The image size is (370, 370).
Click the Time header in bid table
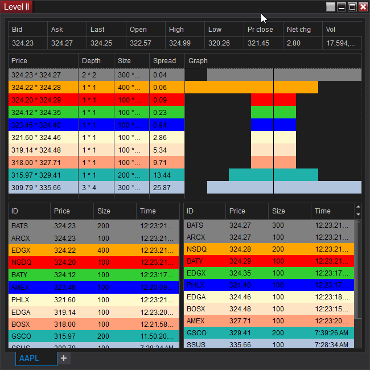158,211
